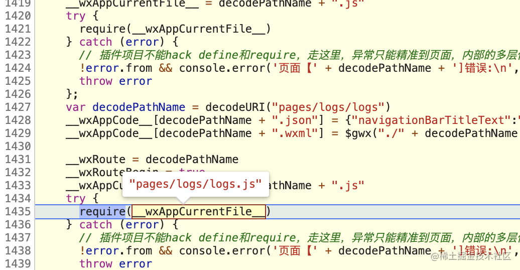Screen dimensions: 520x270
Task: Click catch keyword on line 1422
Action: 95,42
